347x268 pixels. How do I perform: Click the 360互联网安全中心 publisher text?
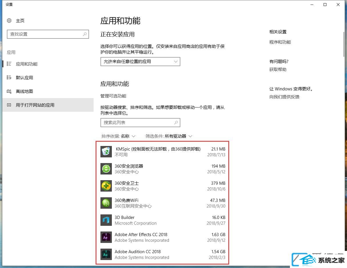pos(133,206)
